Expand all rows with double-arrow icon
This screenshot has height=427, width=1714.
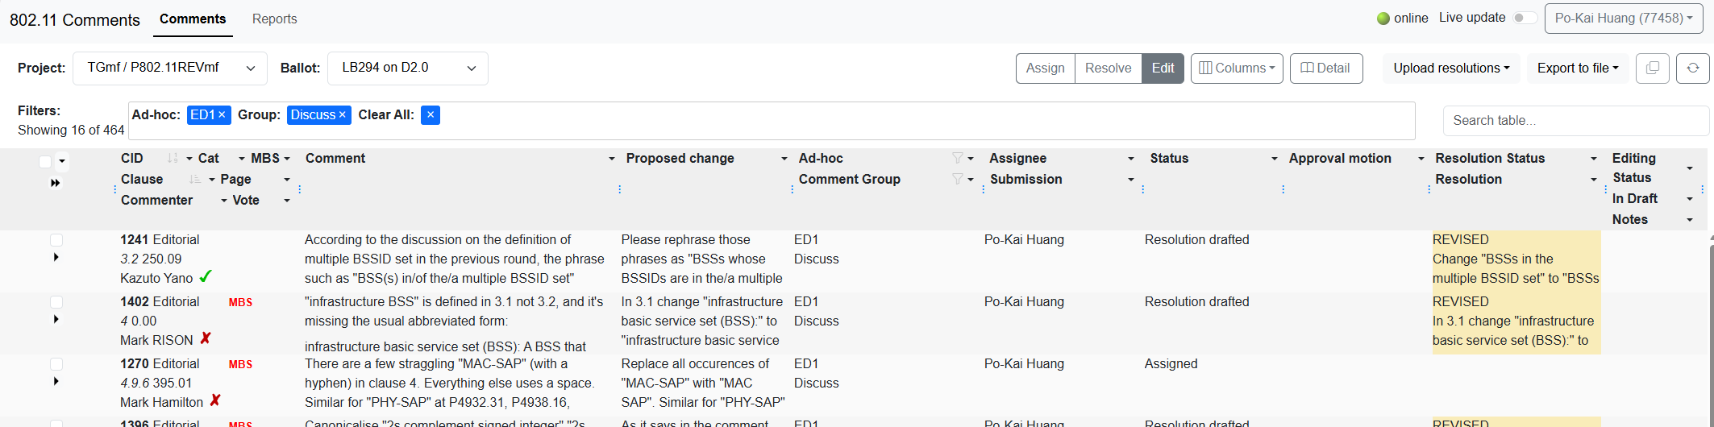55,183
